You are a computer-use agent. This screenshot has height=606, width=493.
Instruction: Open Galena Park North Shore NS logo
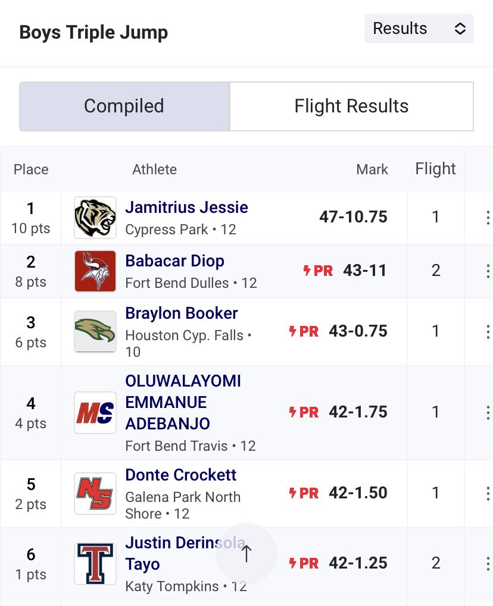pos(95,494)
